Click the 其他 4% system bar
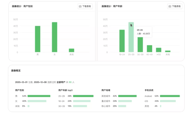 pos(161,106)
